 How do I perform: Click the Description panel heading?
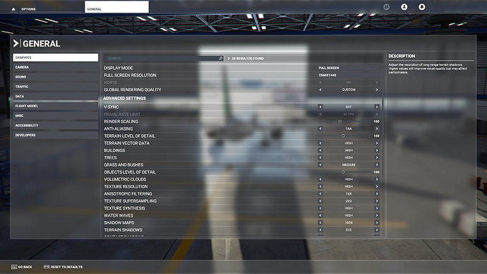pyautogui.click(x=402, y=56)
